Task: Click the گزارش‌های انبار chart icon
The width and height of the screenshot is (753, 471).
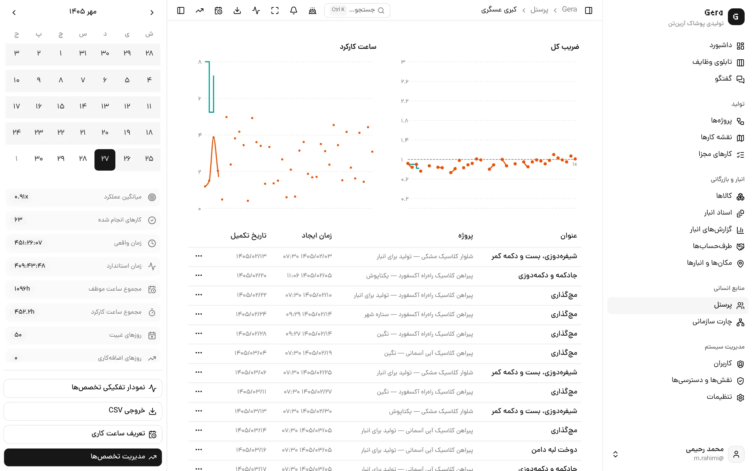Action: (x=740, y=230)
